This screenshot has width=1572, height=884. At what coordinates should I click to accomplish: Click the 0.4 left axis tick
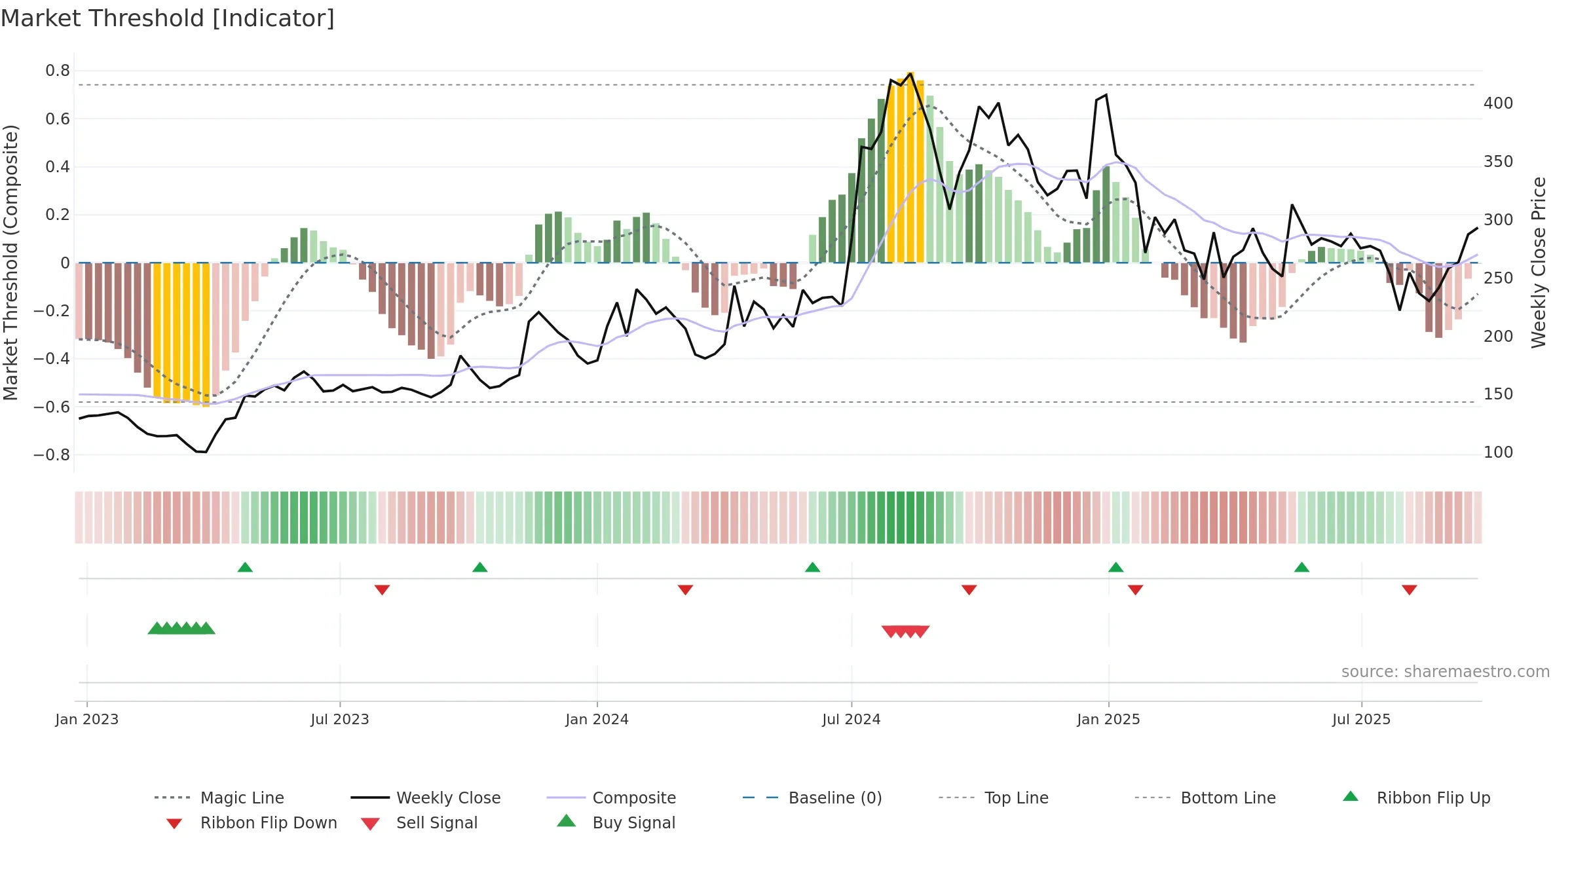58,167
